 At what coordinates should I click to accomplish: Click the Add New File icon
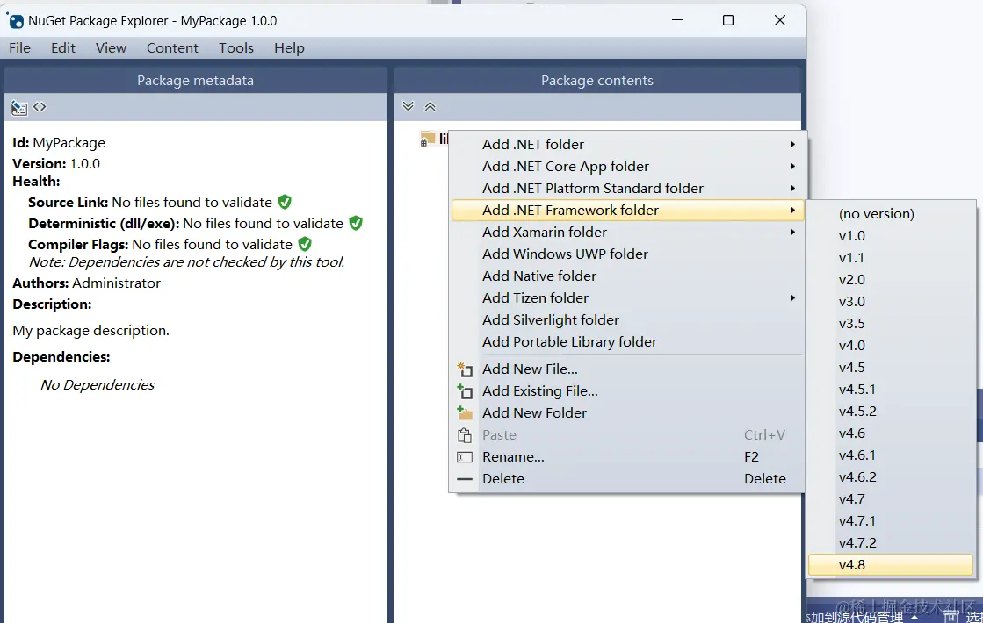465,369
